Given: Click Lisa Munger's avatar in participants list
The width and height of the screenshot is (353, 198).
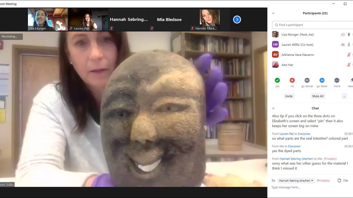Looking at the screenshot, I should click(275, 34).
